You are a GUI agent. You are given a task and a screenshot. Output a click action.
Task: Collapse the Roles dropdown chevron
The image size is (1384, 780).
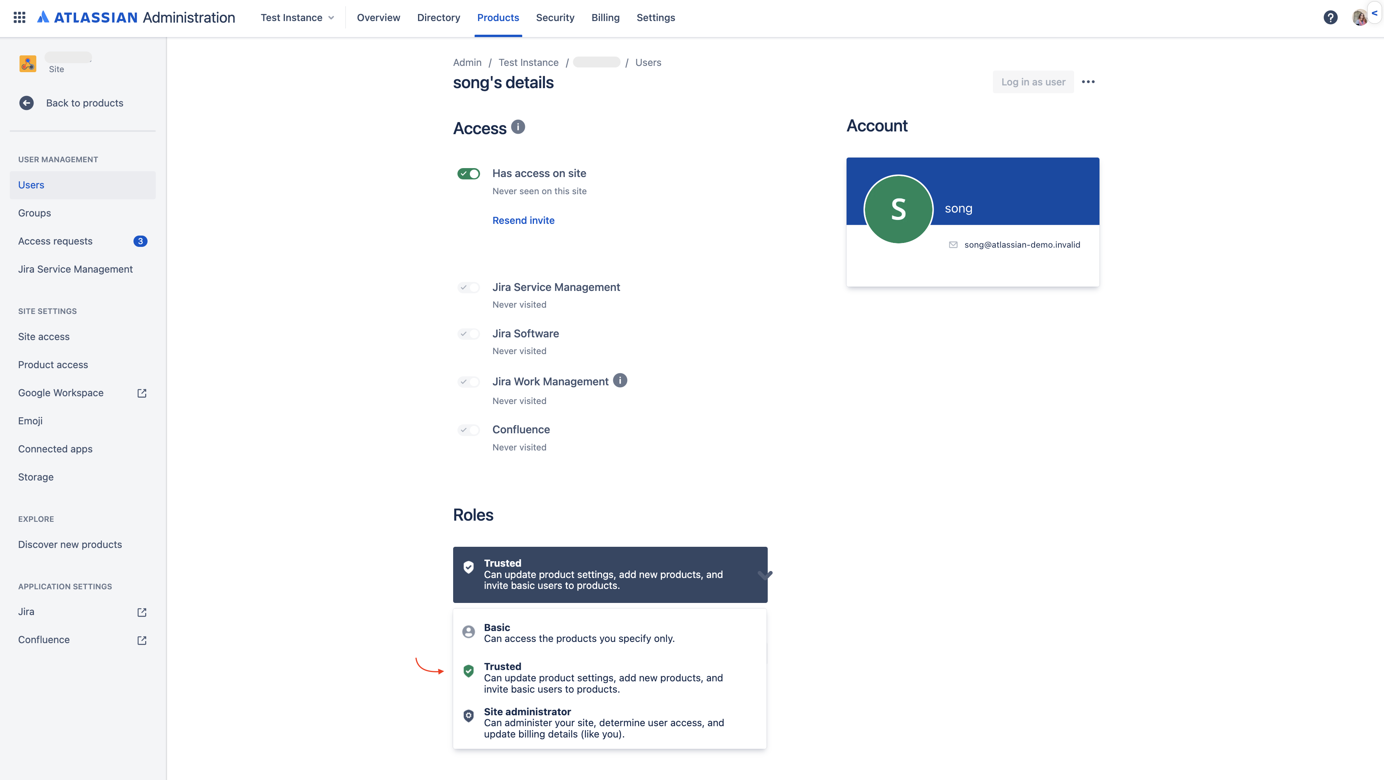[765, 575]
